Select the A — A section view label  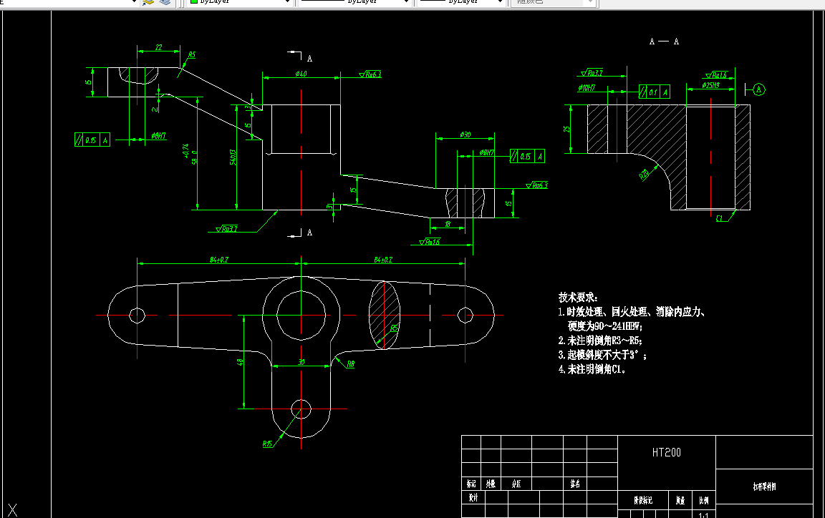tap(664, 41)
